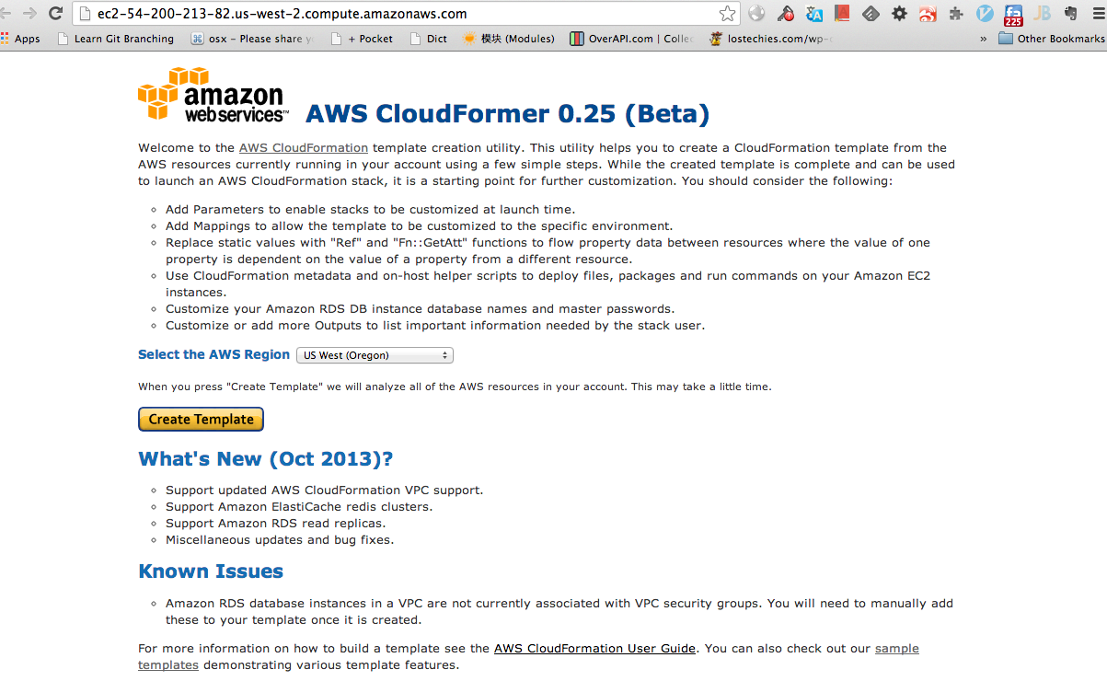Open the AWS Region dropdown
The height and width of the screenshot is (681, 1107).
375,355
